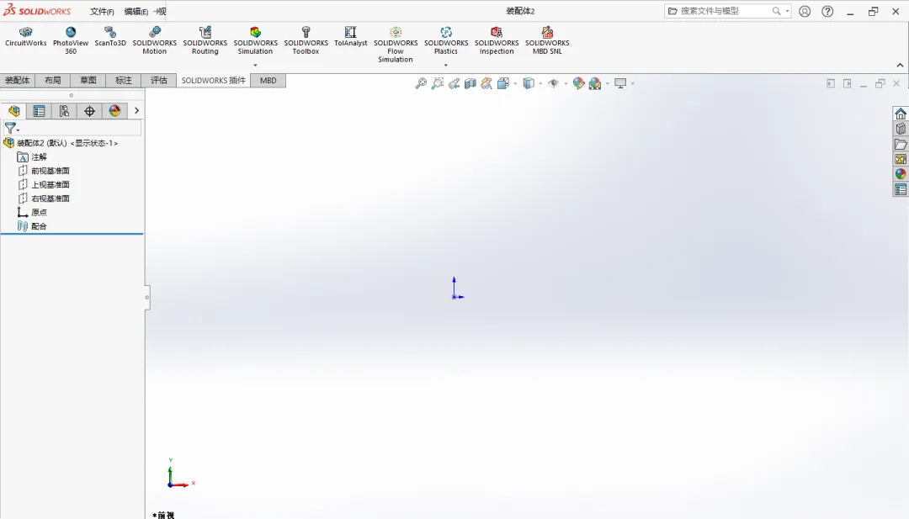Switch to the 装配体 tab

point(18,81)
